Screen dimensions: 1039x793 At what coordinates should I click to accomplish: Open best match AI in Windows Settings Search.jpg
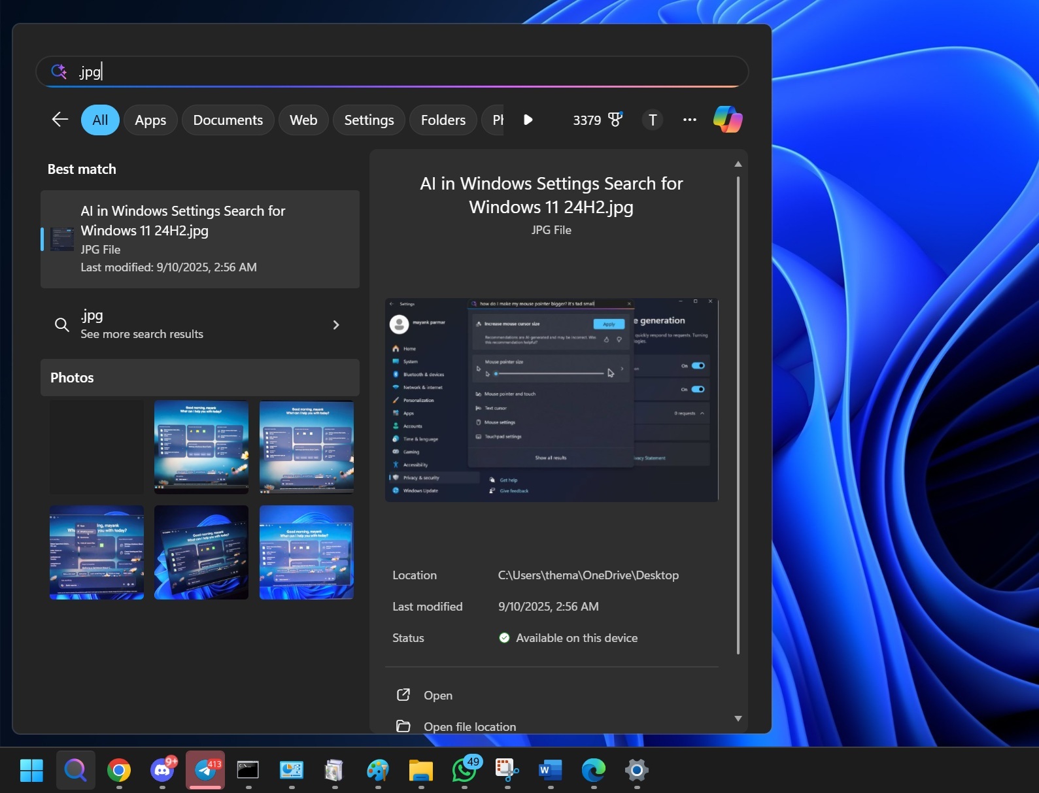coord(200,239)
